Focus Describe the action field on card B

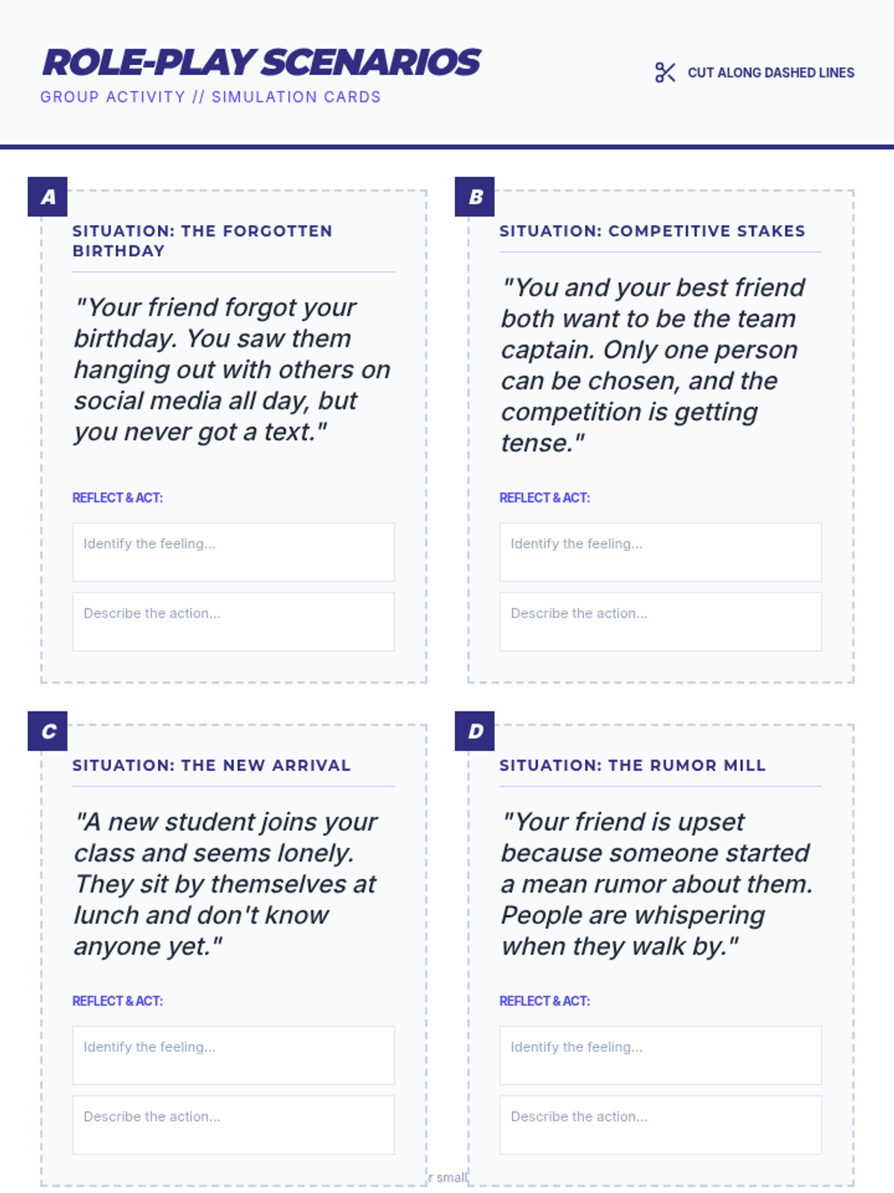point(660,621)
